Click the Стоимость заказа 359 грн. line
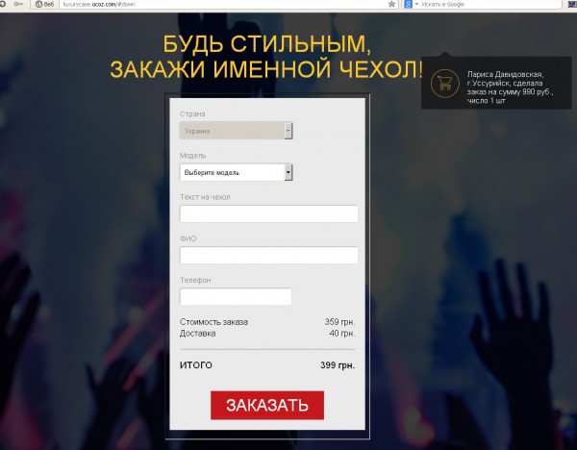The image size is (577, 450). [x=267, y=322]
